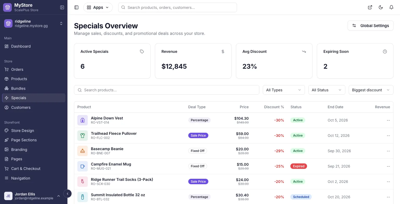This screenshot has height=204, width=400.
Task: Open the storefront external link icon
Action: pos(370,8)
